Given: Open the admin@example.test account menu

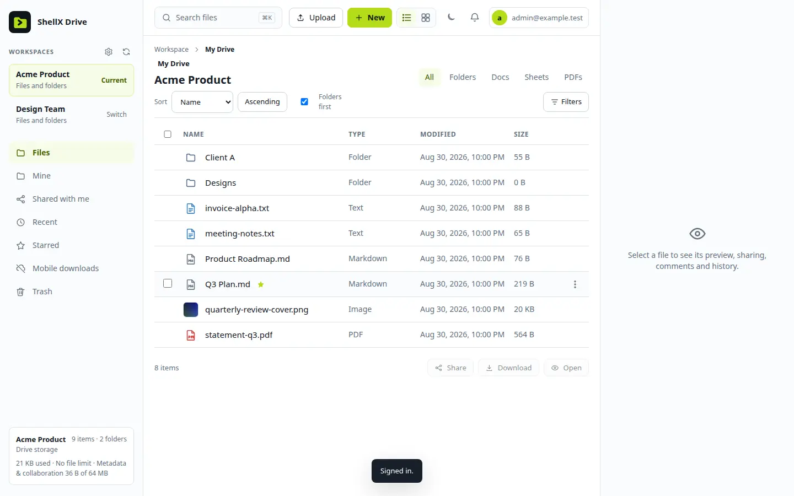Looking at the screenshot, I should pos(539,18).
